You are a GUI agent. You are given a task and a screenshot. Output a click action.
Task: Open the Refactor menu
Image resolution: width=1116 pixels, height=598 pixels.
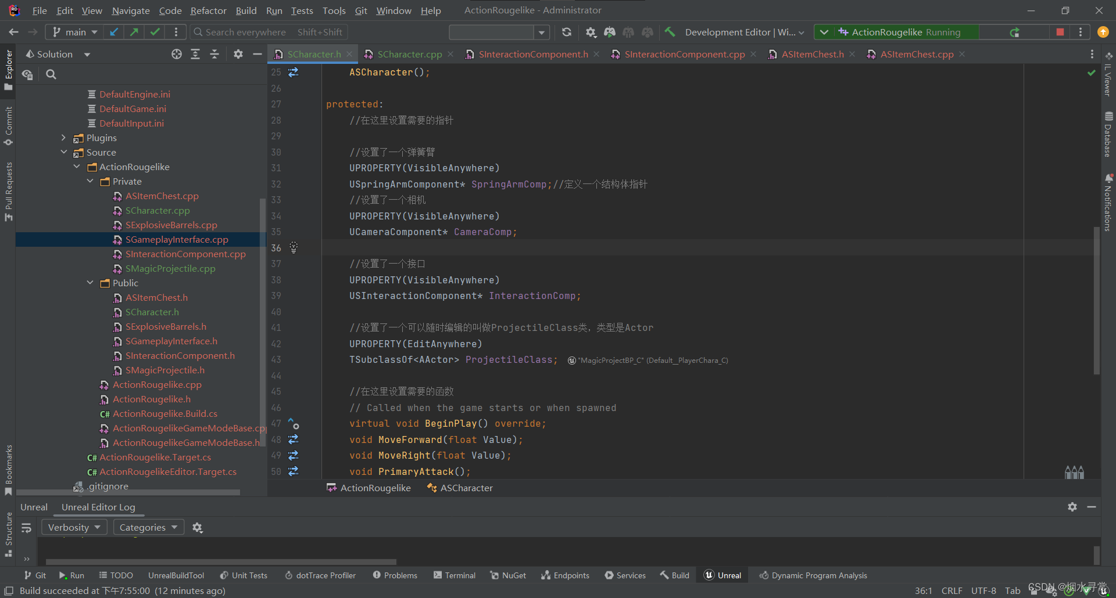click(x=208, y=10)
